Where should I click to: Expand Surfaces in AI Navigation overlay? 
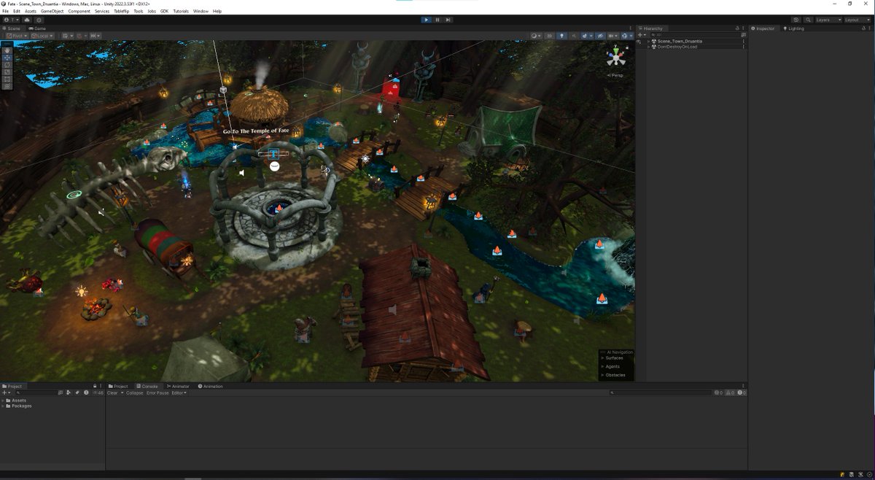[602, 357]
